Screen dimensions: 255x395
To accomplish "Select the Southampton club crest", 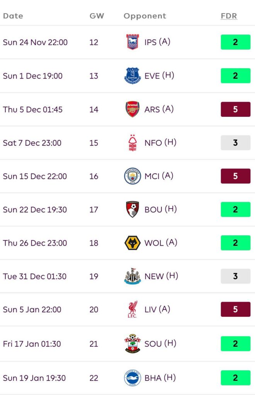I will pos(133,343).
